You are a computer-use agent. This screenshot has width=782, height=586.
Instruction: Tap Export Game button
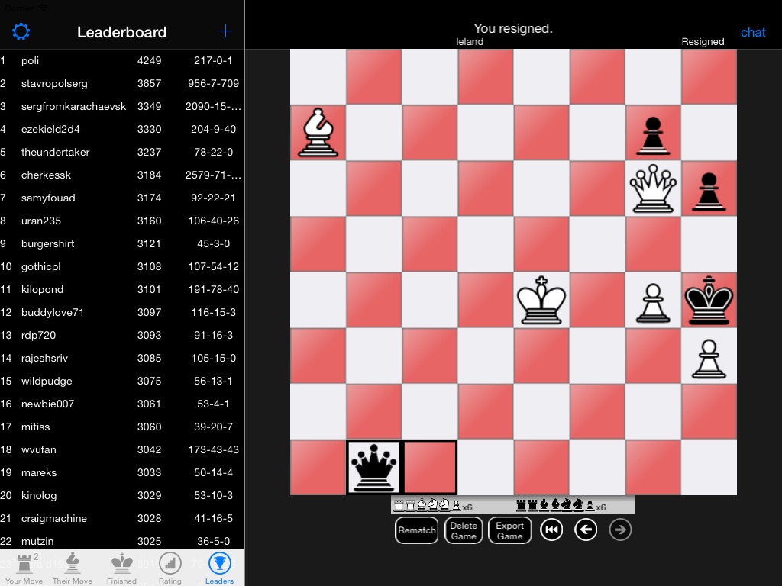click(x=509, y=530)
